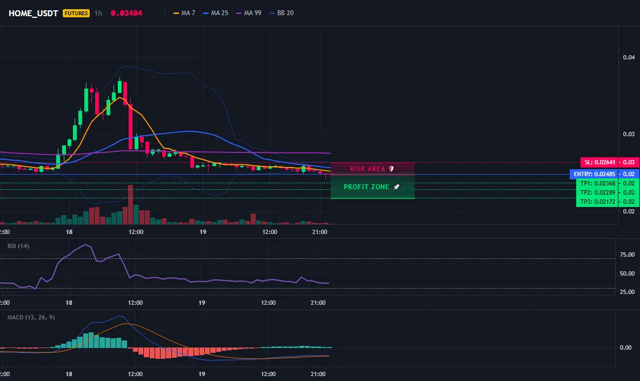Click the 25.00 RSI axis label
640x381 pixels.
(x=627, y=292)
